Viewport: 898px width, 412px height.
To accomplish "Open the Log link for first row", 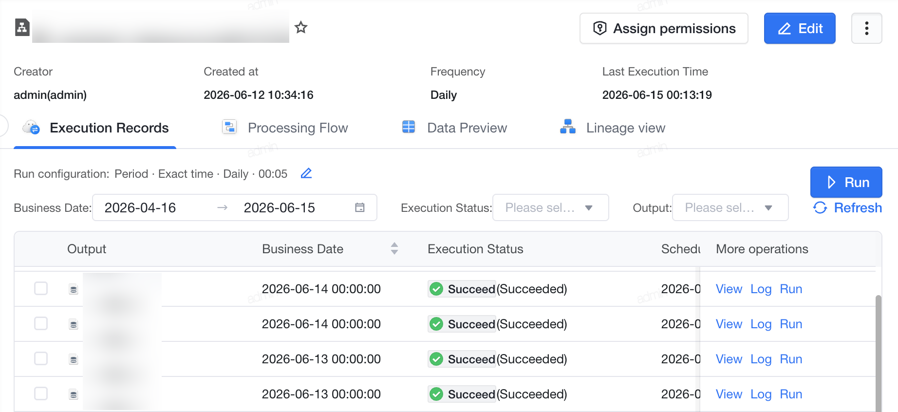I will [761, 289].
